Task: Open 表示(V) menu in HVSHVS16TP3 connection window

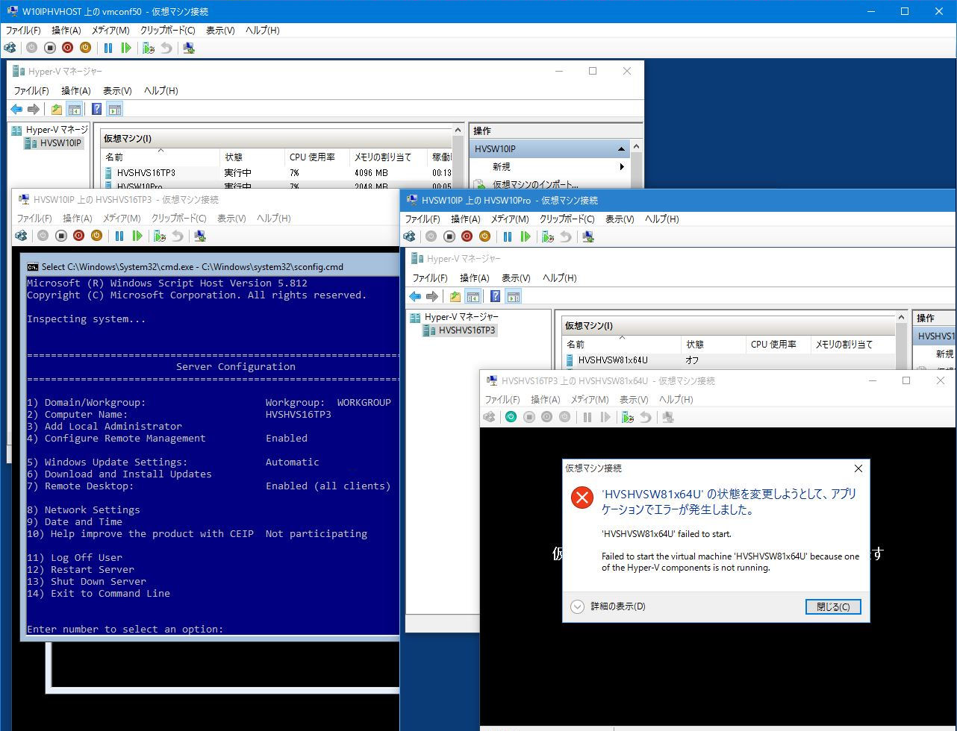Action: pyautogui.click(x=231, y=219)
